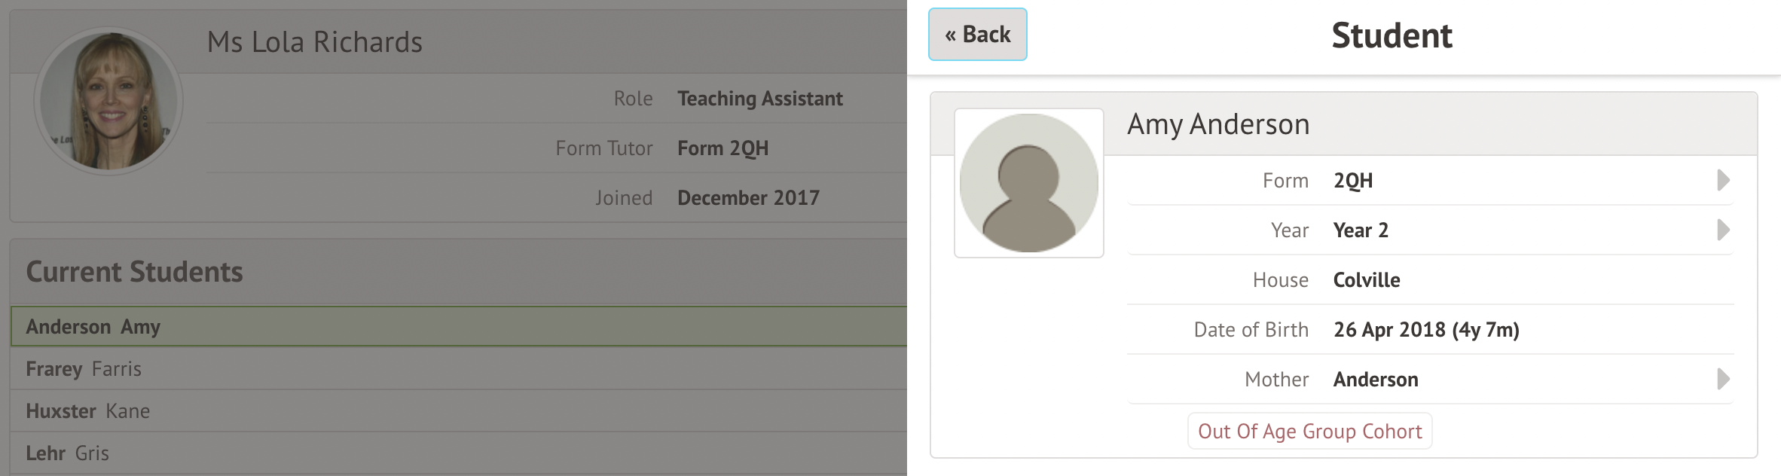Click the Date of Birth value
Screen dimensions: 1781x476
1426,330
